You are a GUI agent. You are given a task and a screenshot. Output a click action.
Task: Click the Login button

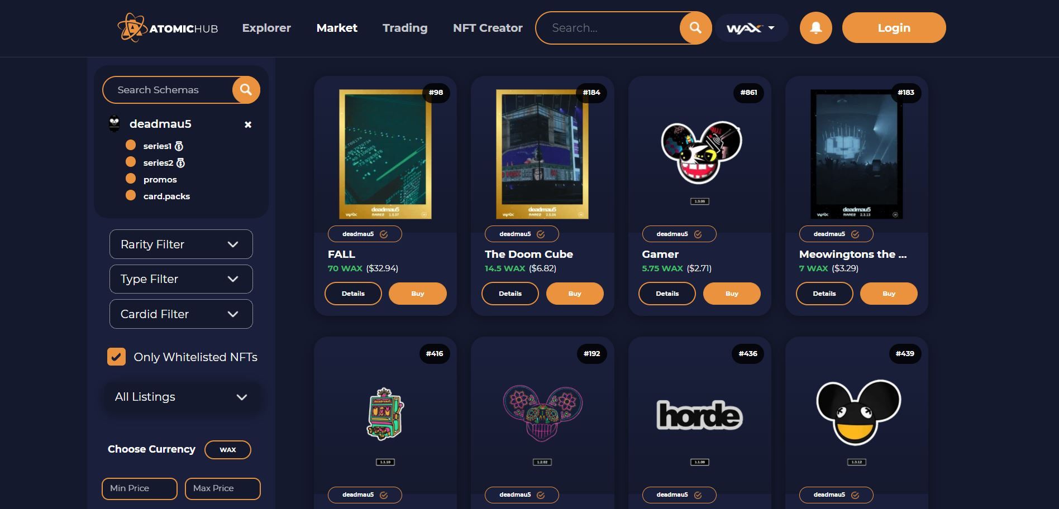pos(894,28)
